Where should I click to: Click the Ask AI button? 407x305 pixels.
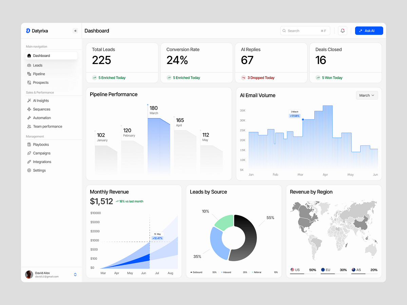pos(369,31)
